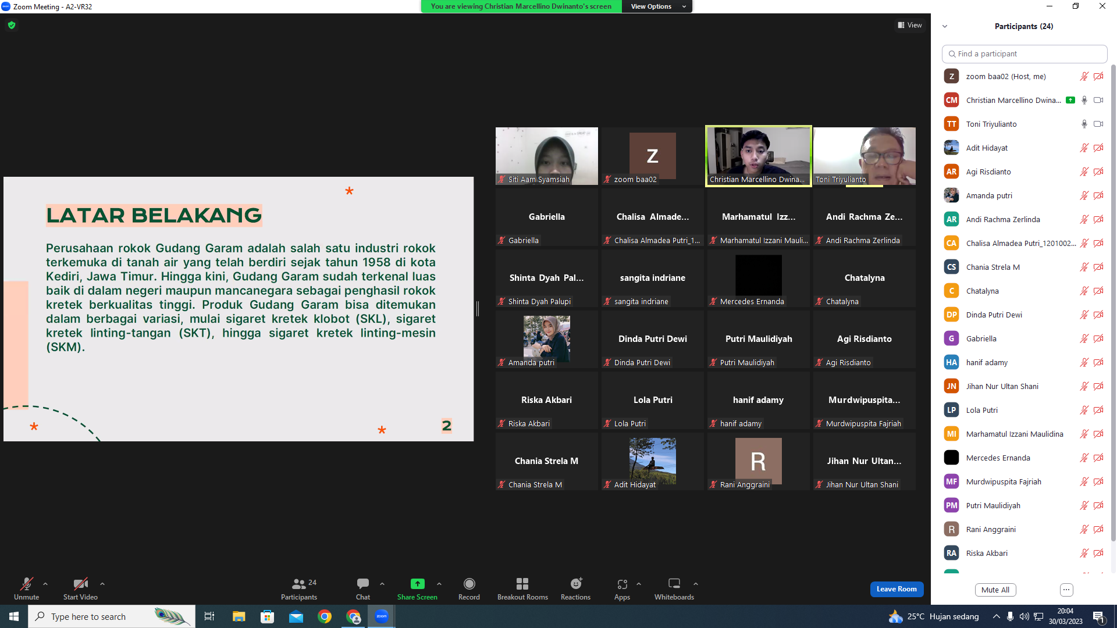This screenshot has height=628, width=1117.
Task: Change layout with the View button
Action: click(x=910, y=25)
